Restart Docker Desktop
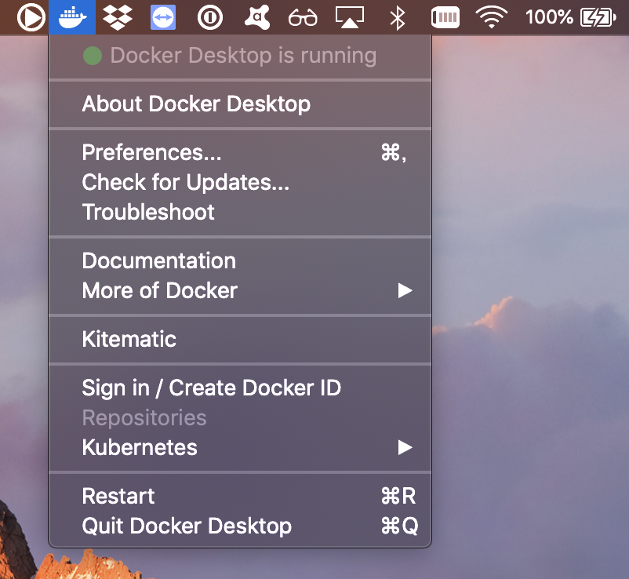Viewport: 629px width, 579px height. 240,496
